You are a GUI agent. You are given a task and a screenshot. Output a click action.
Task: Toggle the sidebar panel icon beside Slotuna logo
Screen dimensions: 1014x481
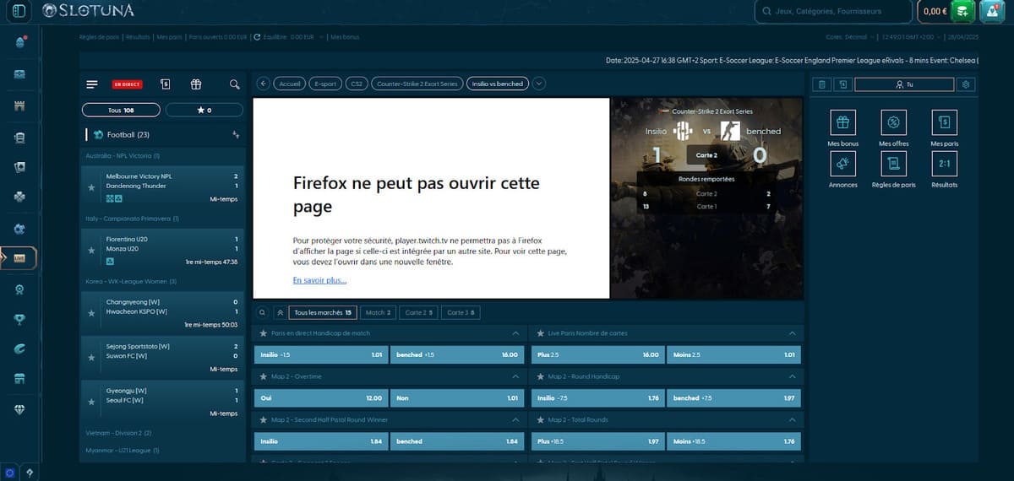tap(19, 11)
